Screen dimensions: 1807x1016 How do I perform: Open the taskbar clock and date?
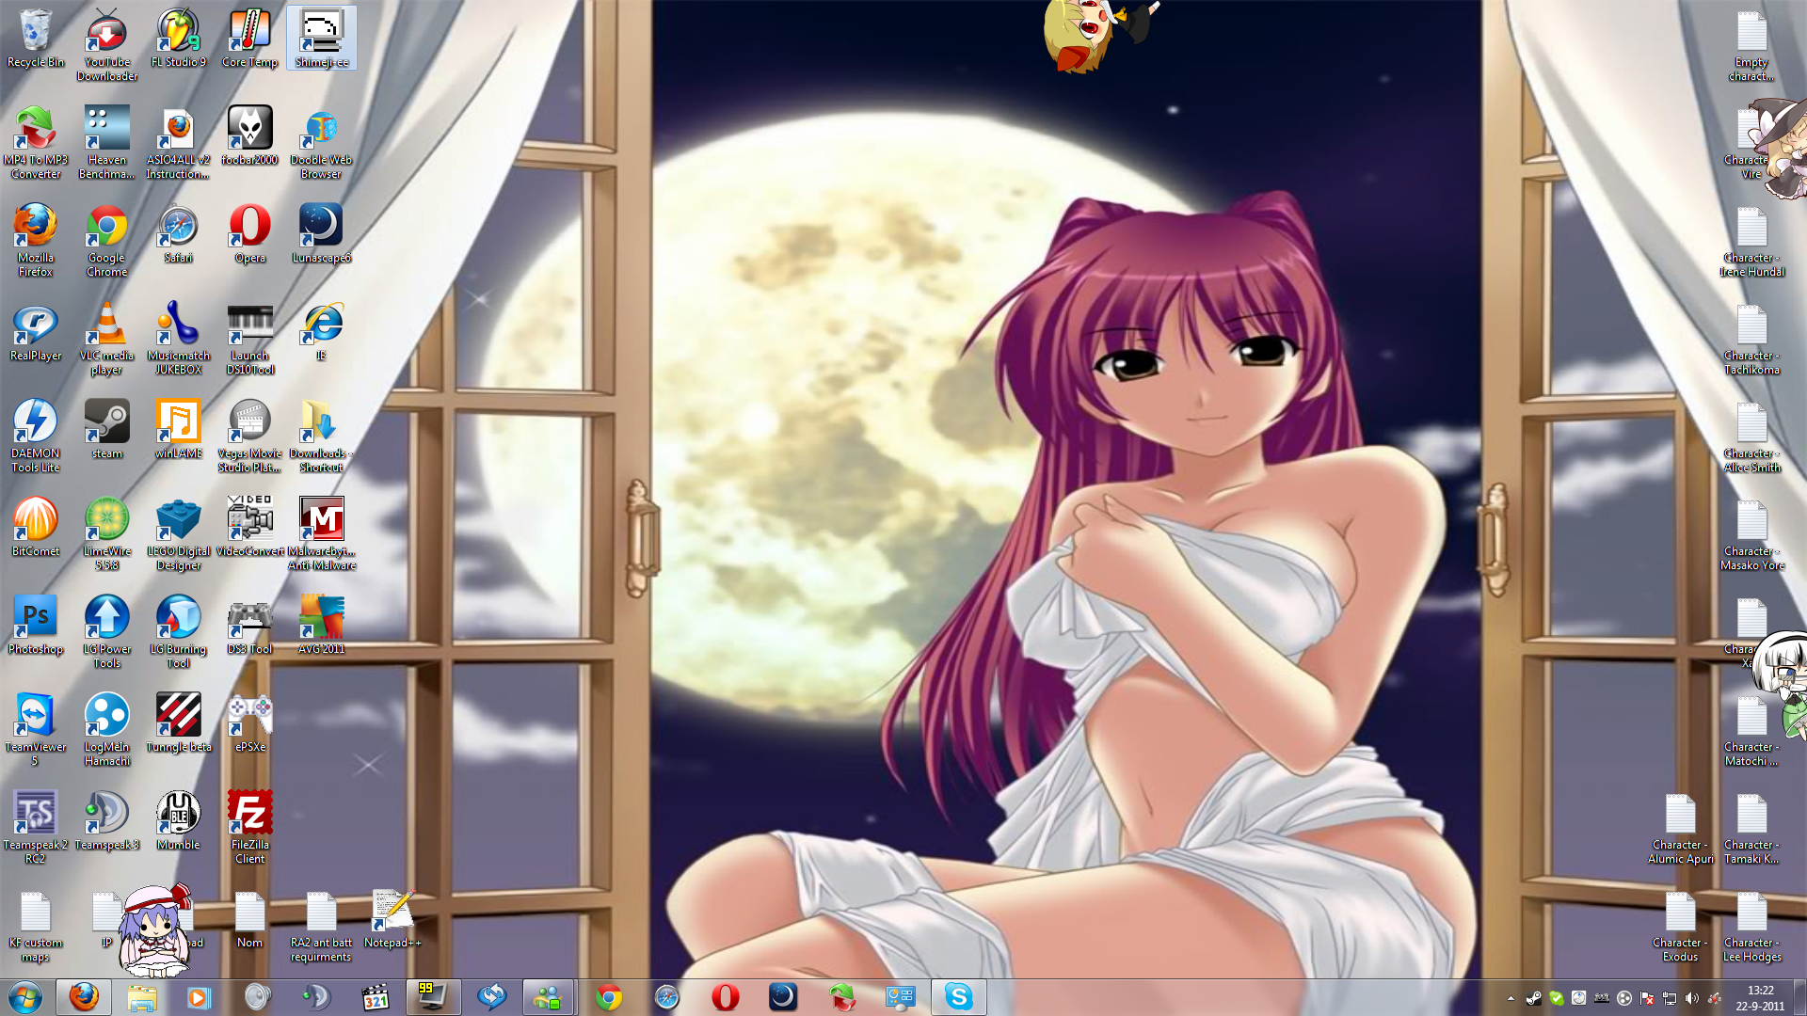pyautogui.click(x=1760, y=997)
